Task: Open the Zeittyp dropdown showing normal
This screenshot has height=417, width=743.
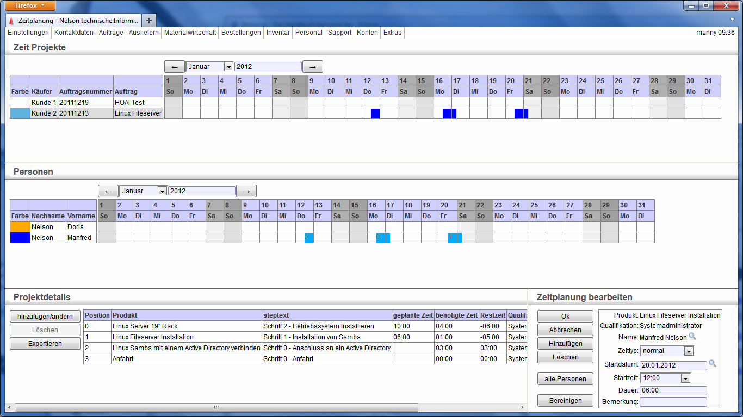Action: tap(689, 351)
